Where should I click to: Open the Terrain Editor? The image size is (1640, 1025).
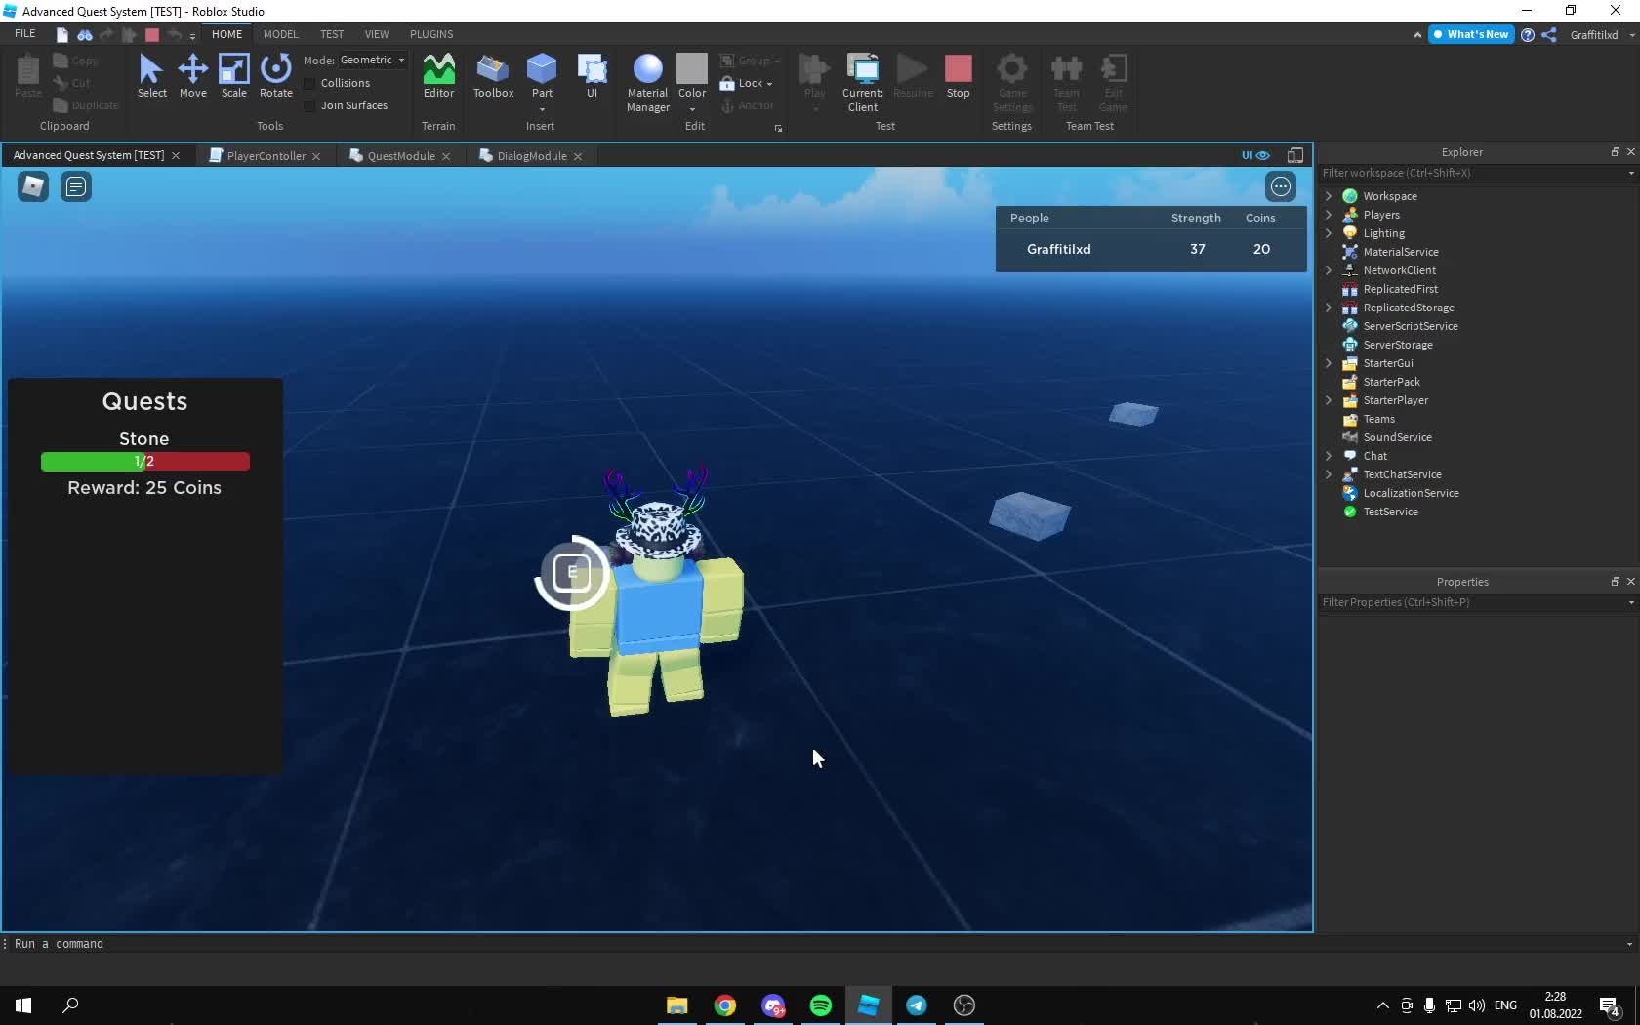[438, 76]
